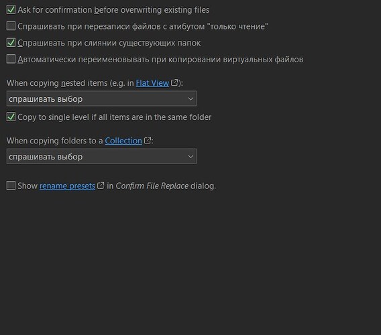Click chevron arrow of Collection folders dropdown

click(x=190, y=157)
